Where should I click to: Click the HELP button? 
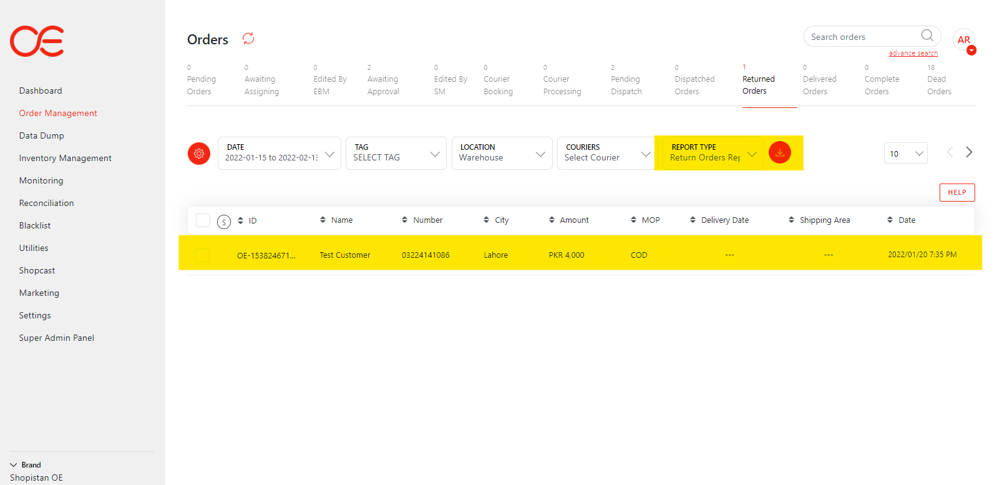pyautogui.click(x=956, y=192)
